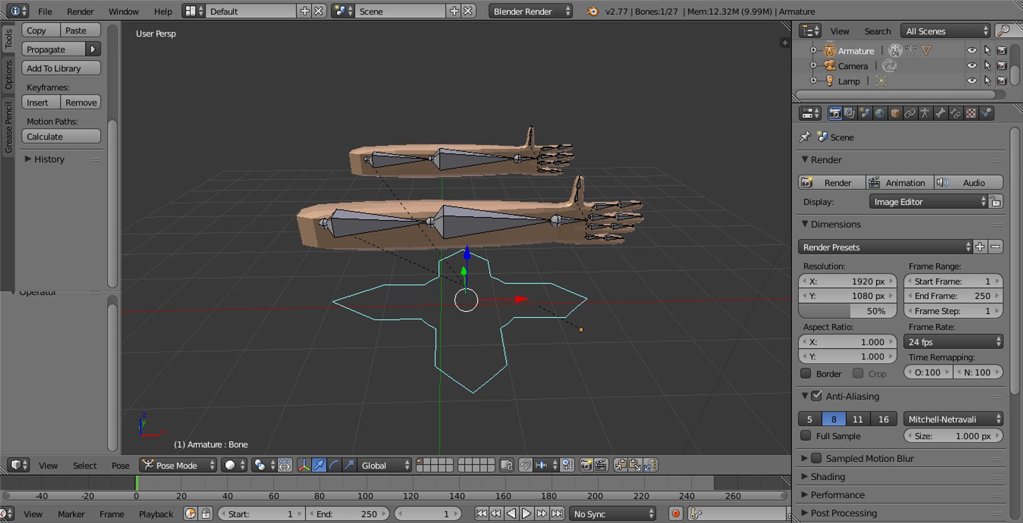Open the Mitchell-Netravali filter dropdown
Screen dimensions: 1023x523
pos(954,419)
